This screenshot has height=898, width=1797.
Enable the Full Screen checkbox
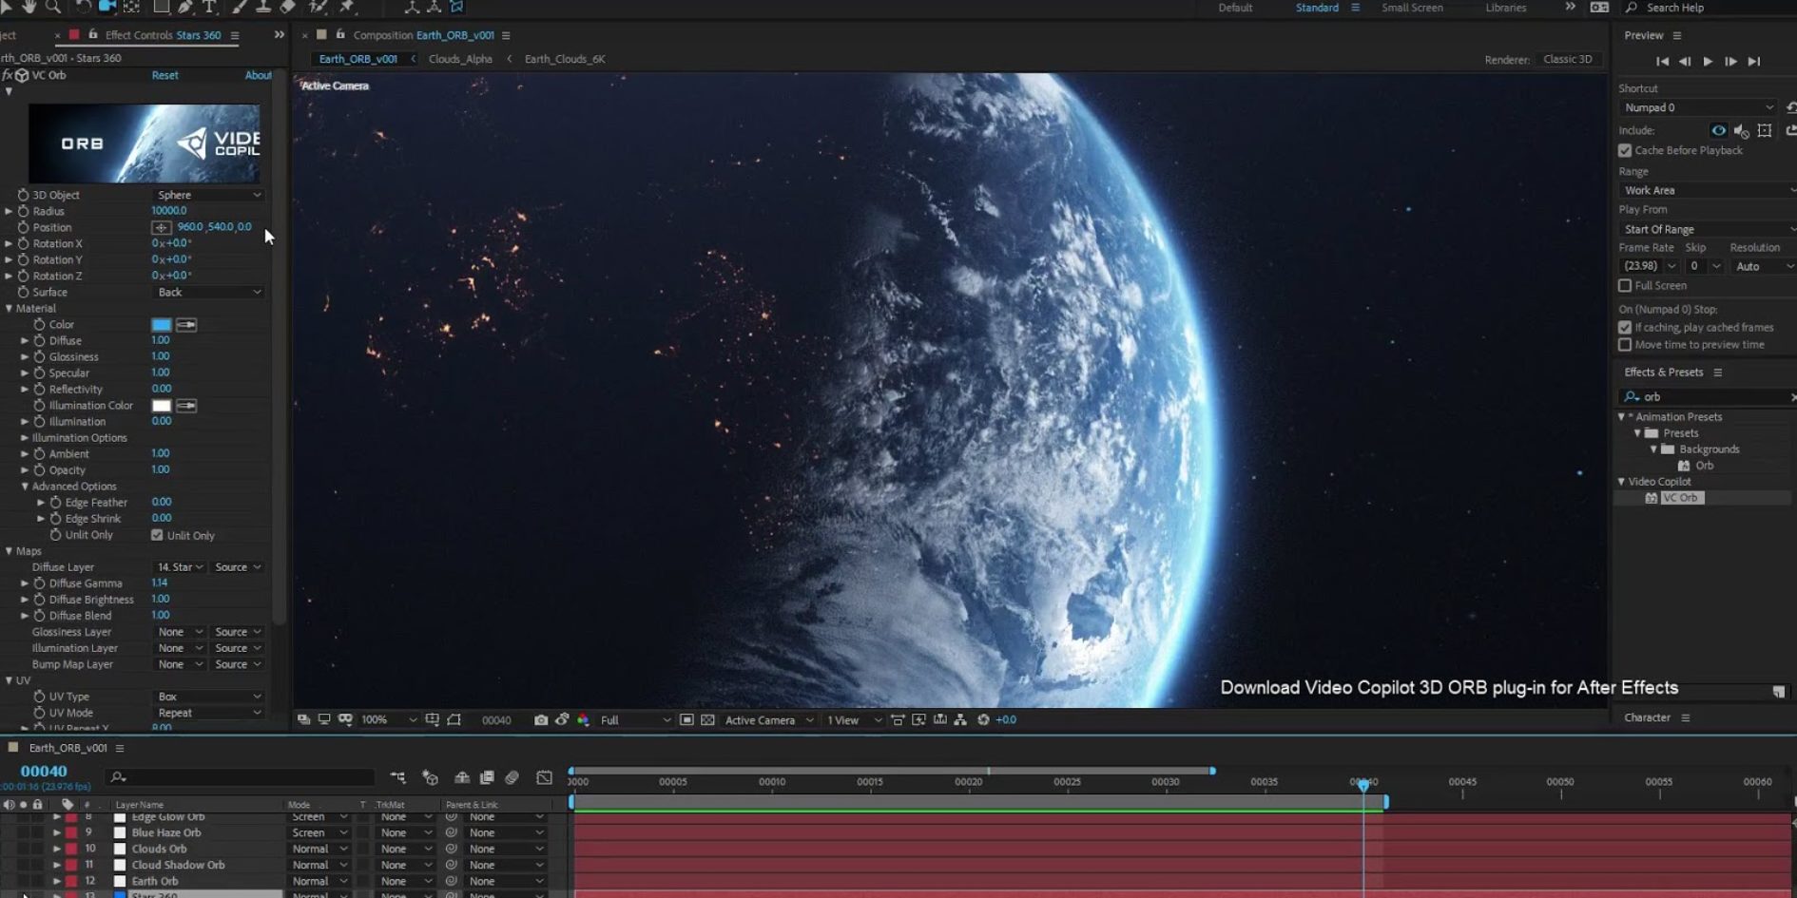(1625, 286)
